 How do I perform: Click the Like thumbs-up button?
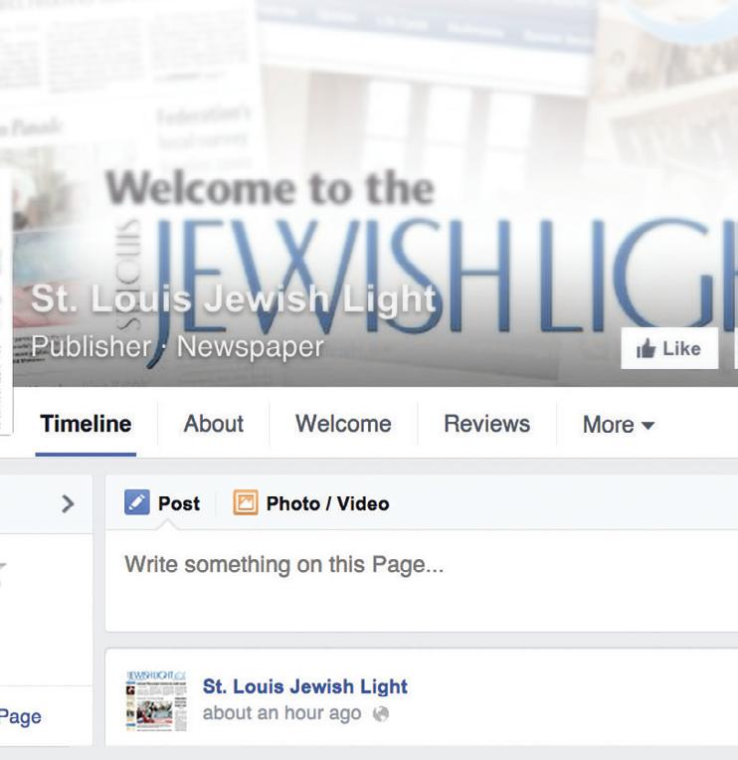point(669,348)
